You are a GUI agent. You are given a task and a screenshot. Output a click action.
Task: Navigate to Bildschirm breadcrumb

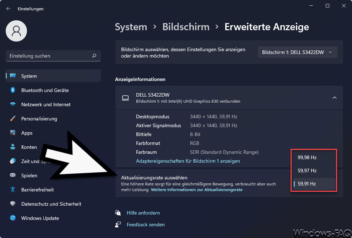click(186, 27)
